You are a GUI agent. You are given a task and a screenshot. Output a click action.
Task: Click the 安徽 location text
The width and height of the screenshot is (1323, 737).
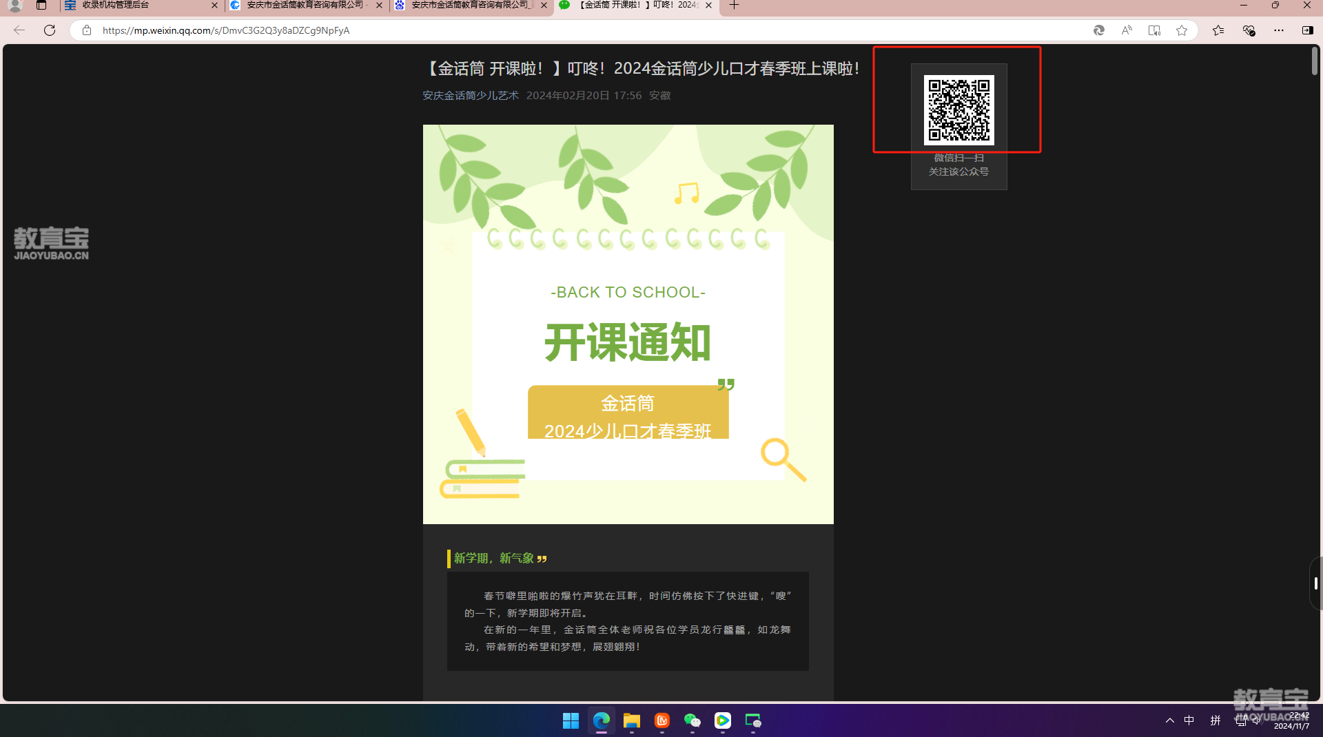click(660, 96)
